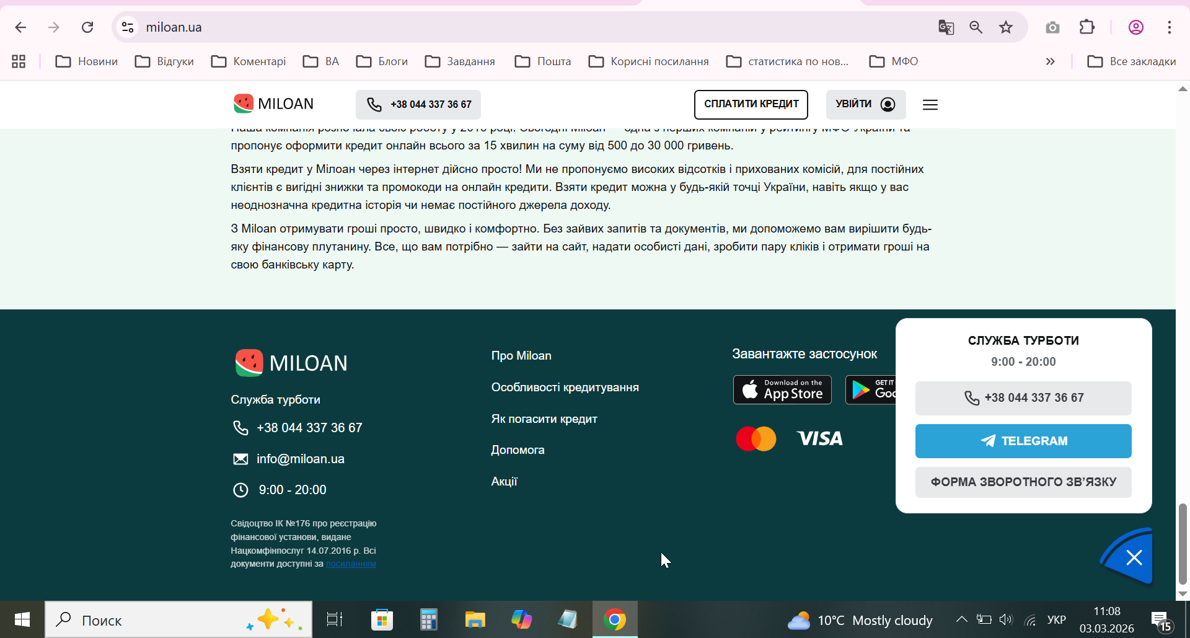Viewport: 1190px width, 638px height.
Task: Open the Завдання bookmarks folder
Action: pyautogui.click(x=460, y=61)
